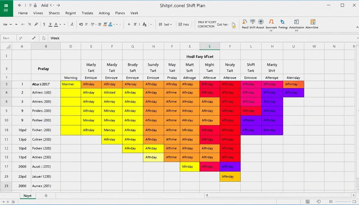The height and width of the screenshot is (205, 359).
Task: Open the font color dropdown arrow
Action: [x=60, y=25]
